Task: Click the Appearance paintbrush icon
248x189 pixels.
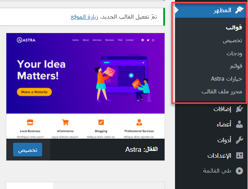Action: 239,10
